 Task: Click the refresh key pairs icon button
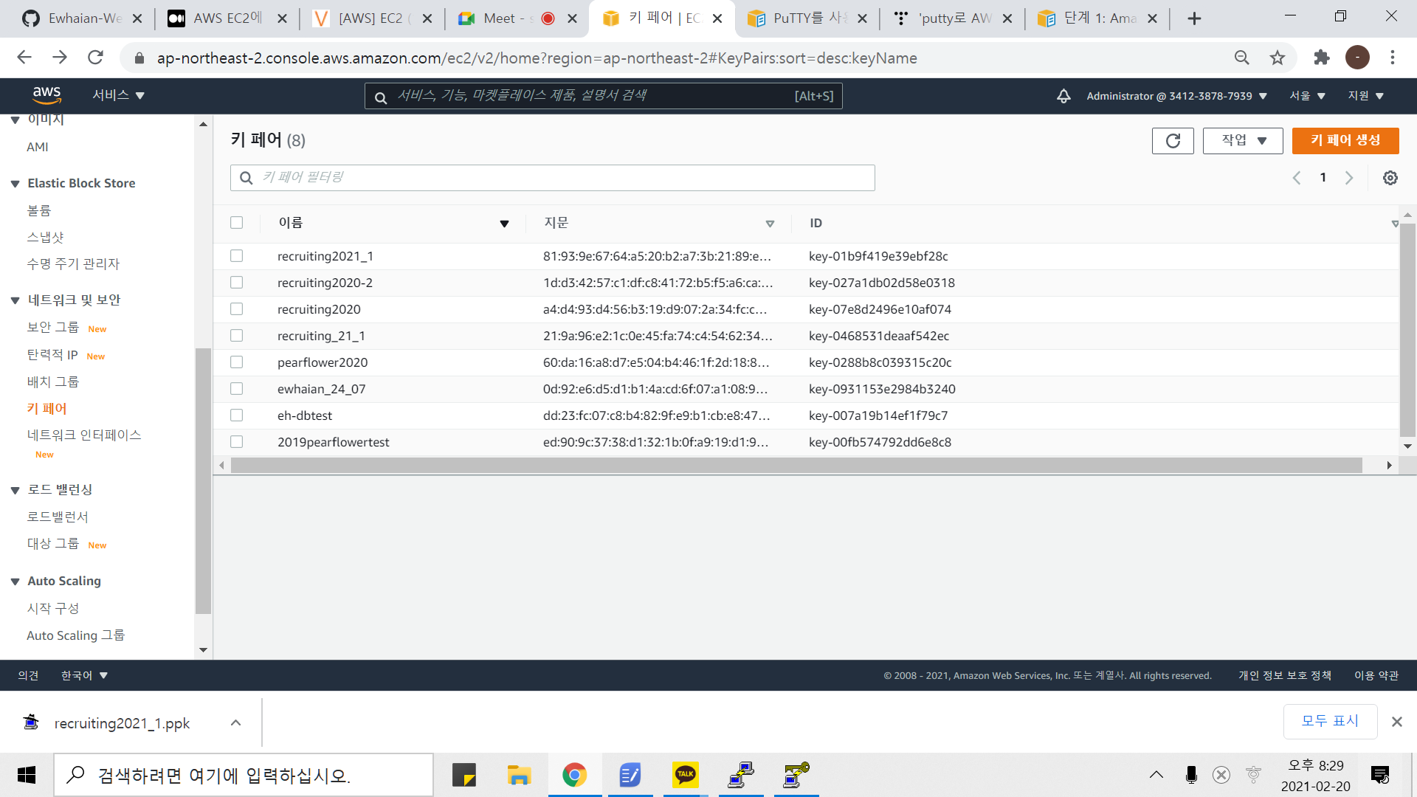1173,140
